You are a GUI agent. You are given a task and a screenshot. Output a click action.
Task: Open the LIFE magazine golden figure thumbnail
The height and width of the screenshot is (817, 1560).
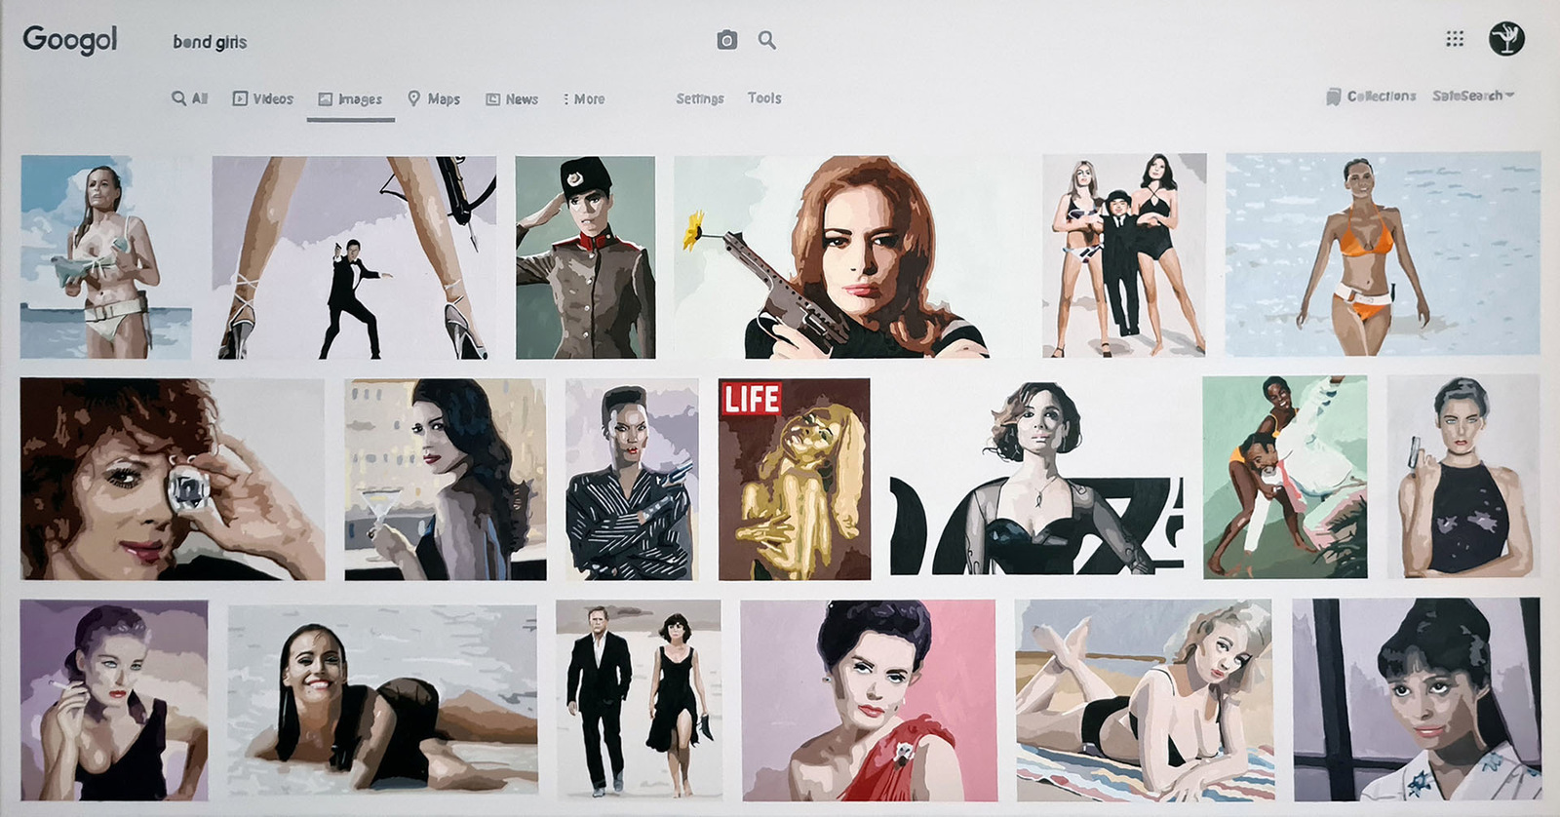point(795,480)
